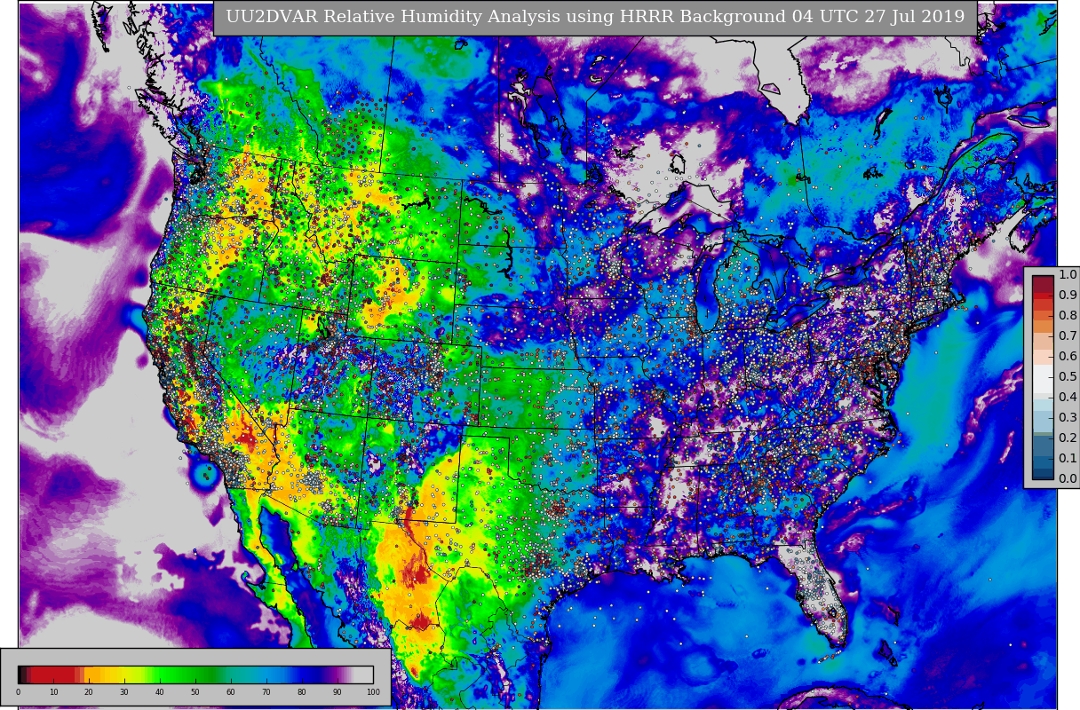Pick the white middle swatch of right colorbar
This screenshot has width=1080, height=710.
pyautogui.click(x=1043, y=377)
